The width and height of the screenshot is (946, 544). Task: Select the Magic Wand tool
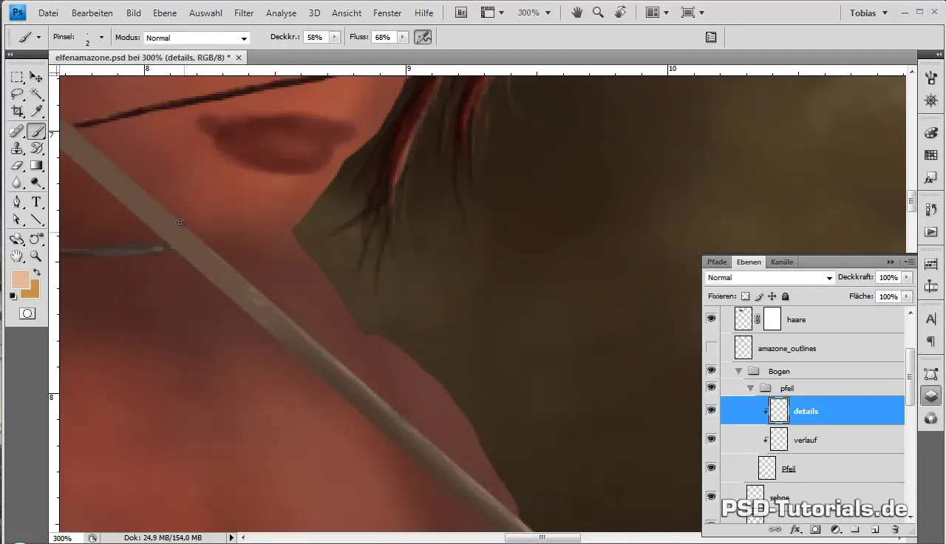coord(35,94)
